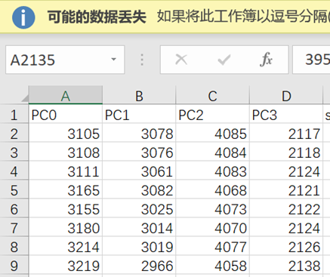Select column D header
Image resolution: width=330 pixels, height=277 pixels.
pos(286,95)
